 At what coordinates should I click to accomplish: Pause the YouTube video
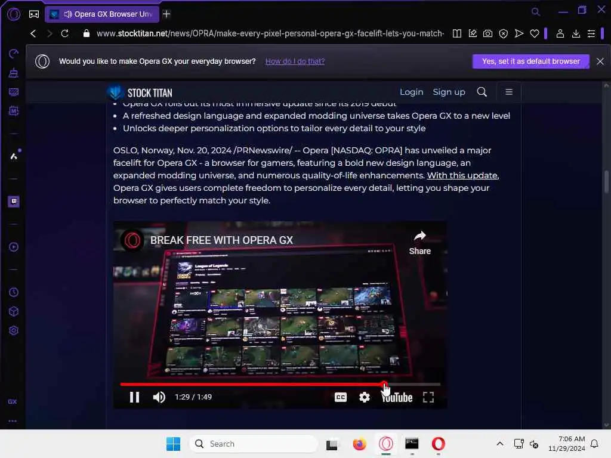click(x=134, y=397)
